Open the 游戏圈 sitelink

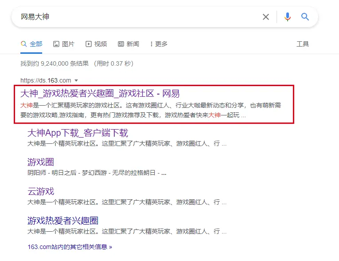click(41, 162)
